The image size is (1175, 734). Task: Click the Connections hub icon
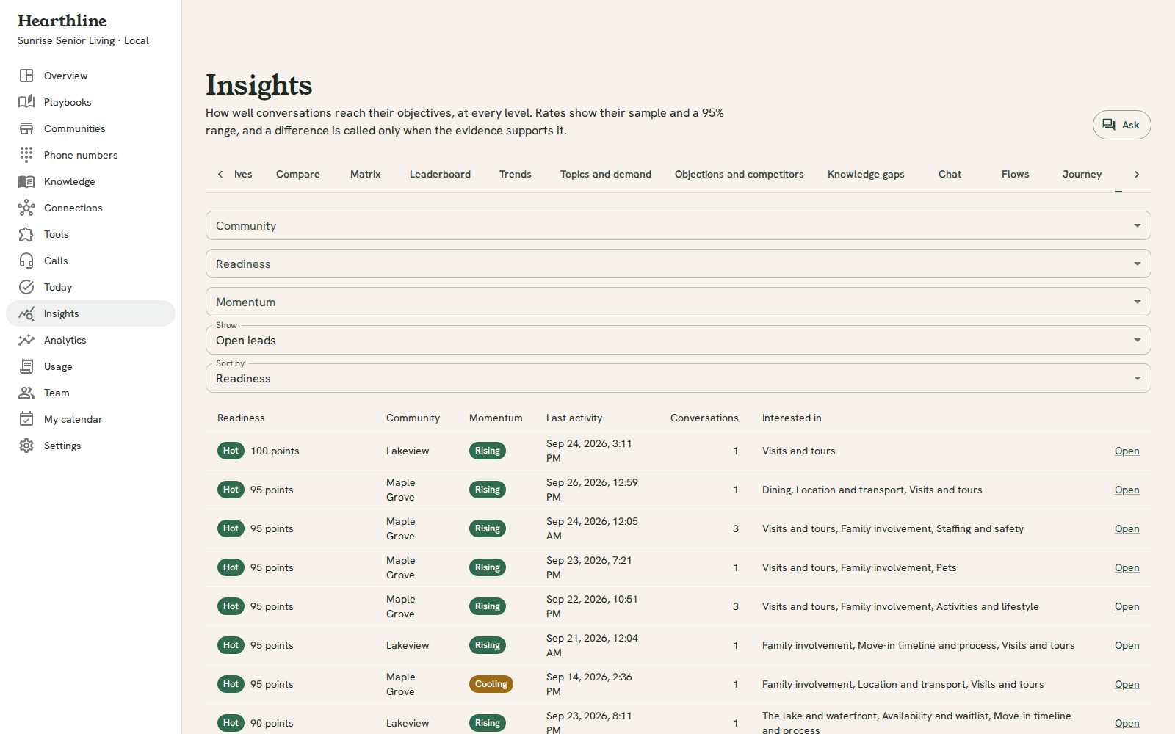pyautogui.click(x=26, y=208)
